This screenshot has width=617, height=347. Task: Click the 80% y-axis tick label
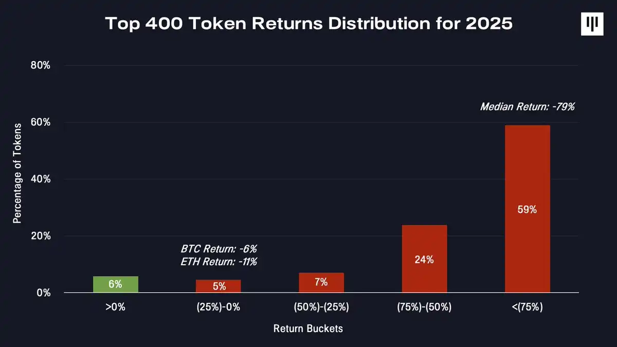[40, 65]
